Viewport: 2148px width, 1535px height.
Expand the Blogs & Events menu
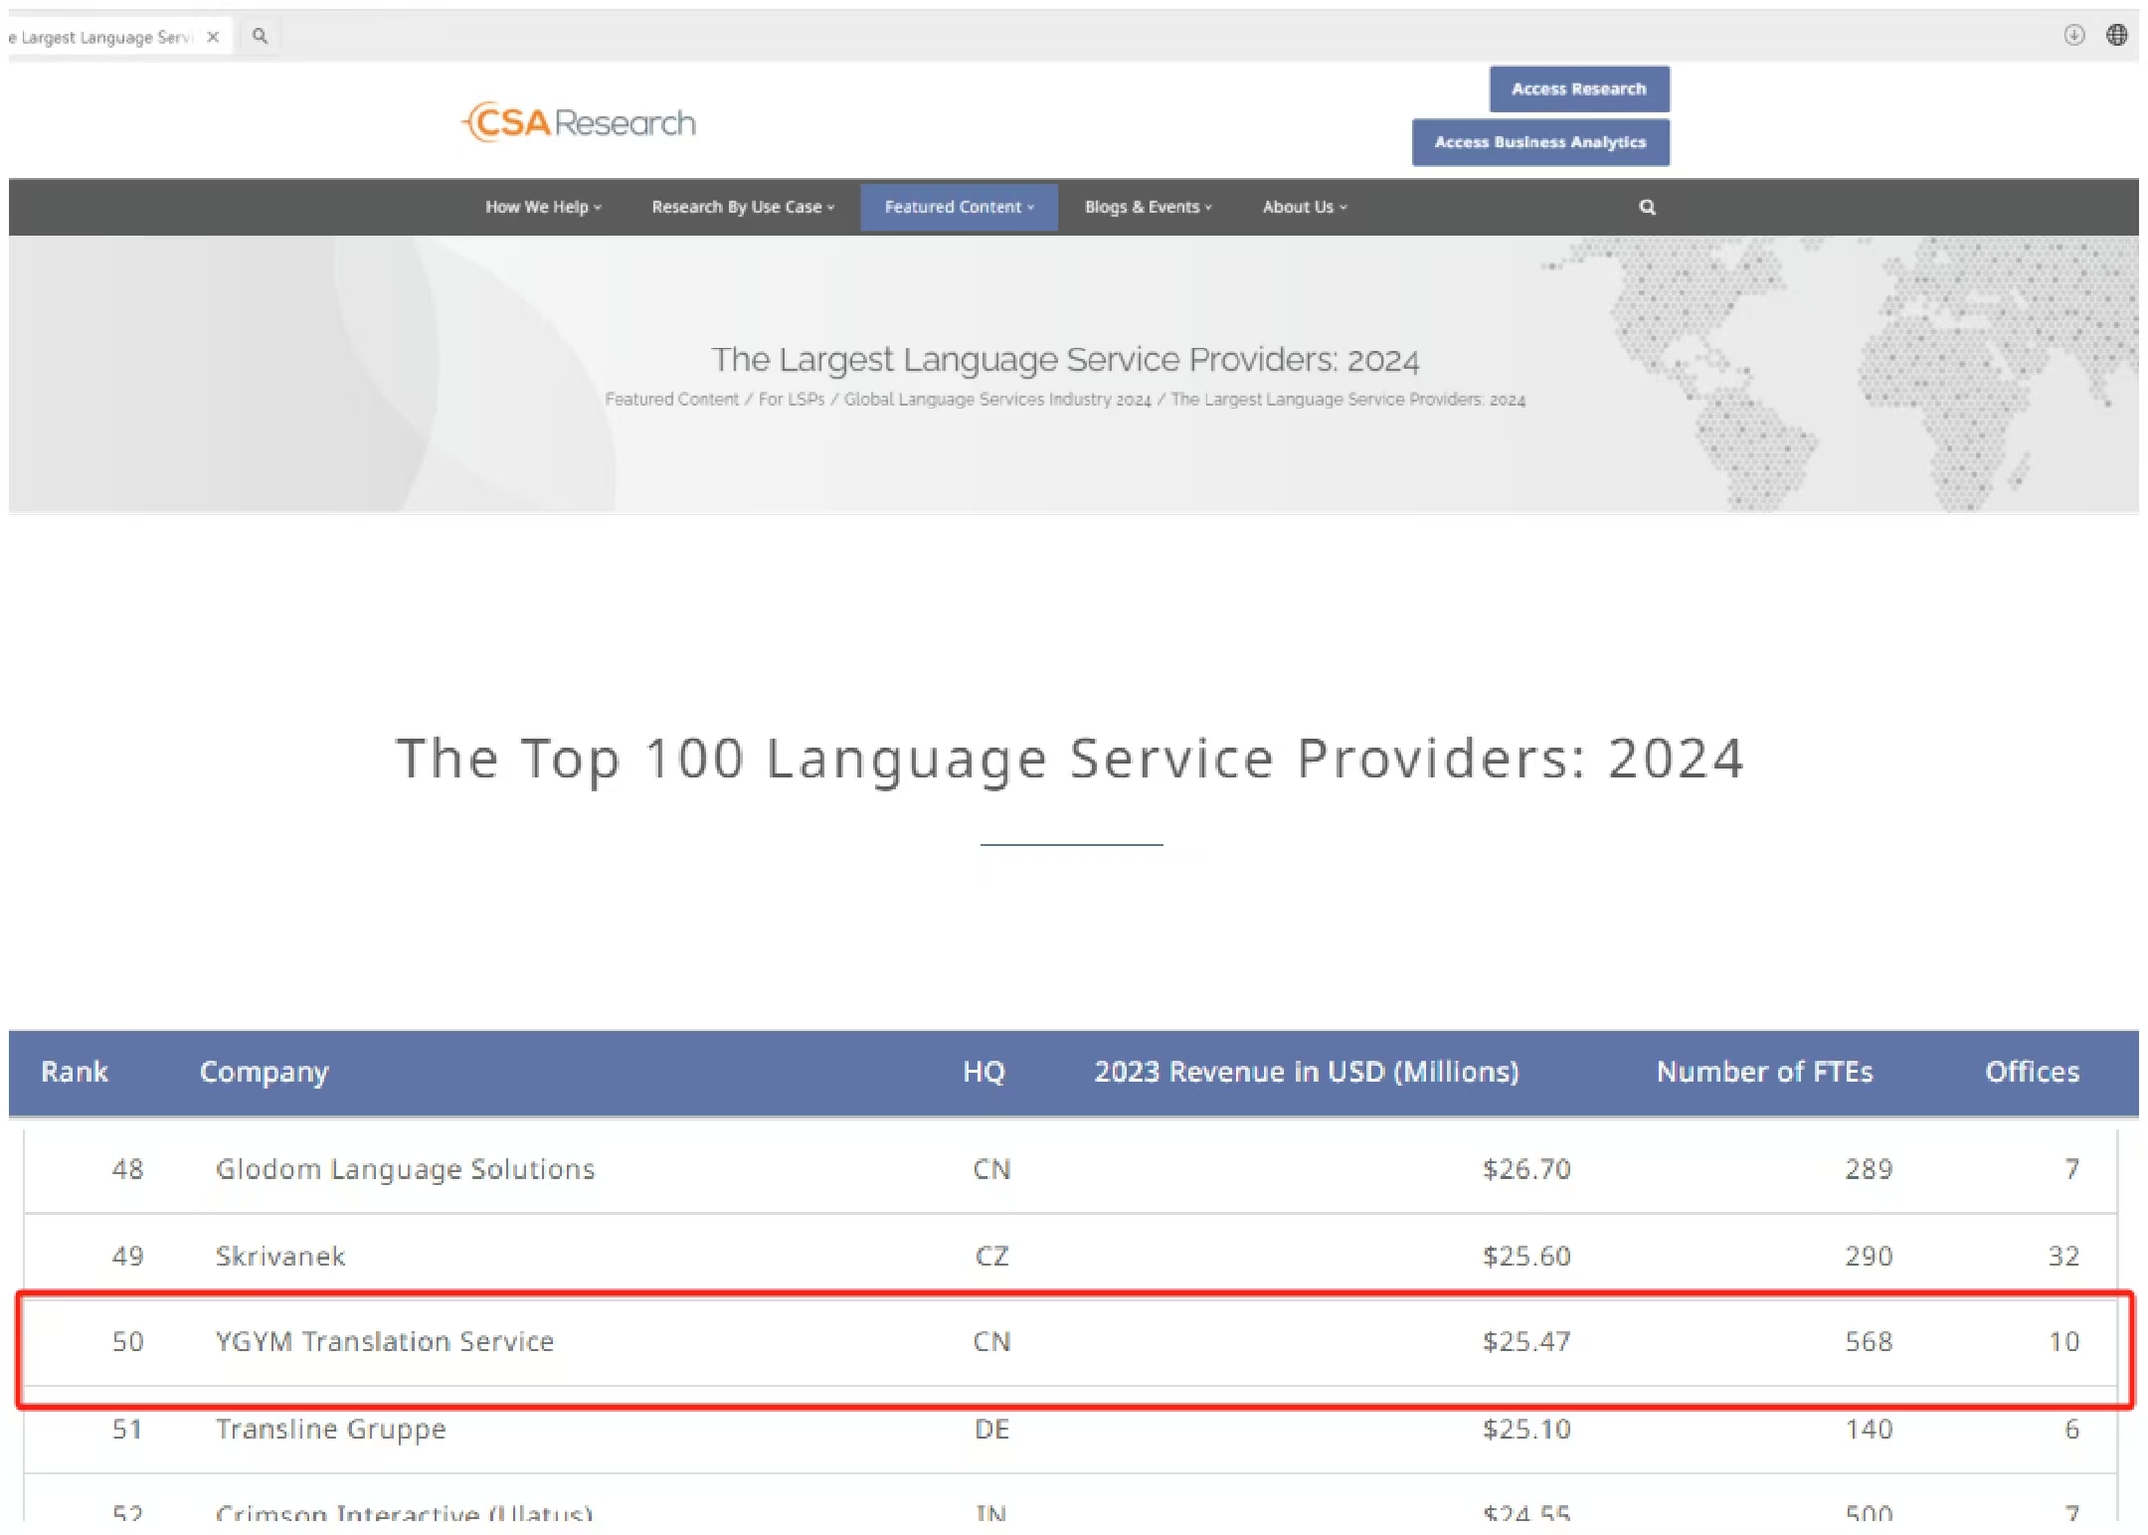click(x=1148, y=207)
